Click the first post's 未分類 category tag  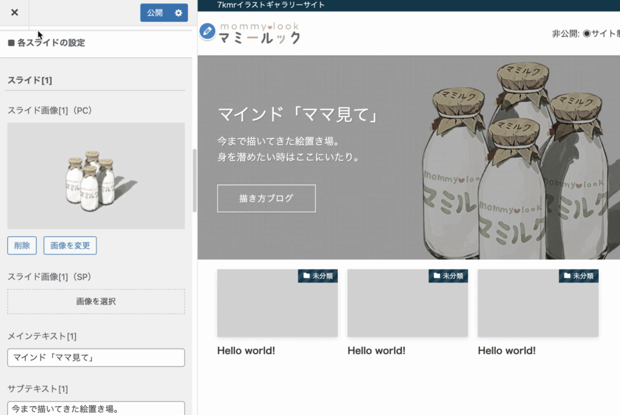pos(318,276)
